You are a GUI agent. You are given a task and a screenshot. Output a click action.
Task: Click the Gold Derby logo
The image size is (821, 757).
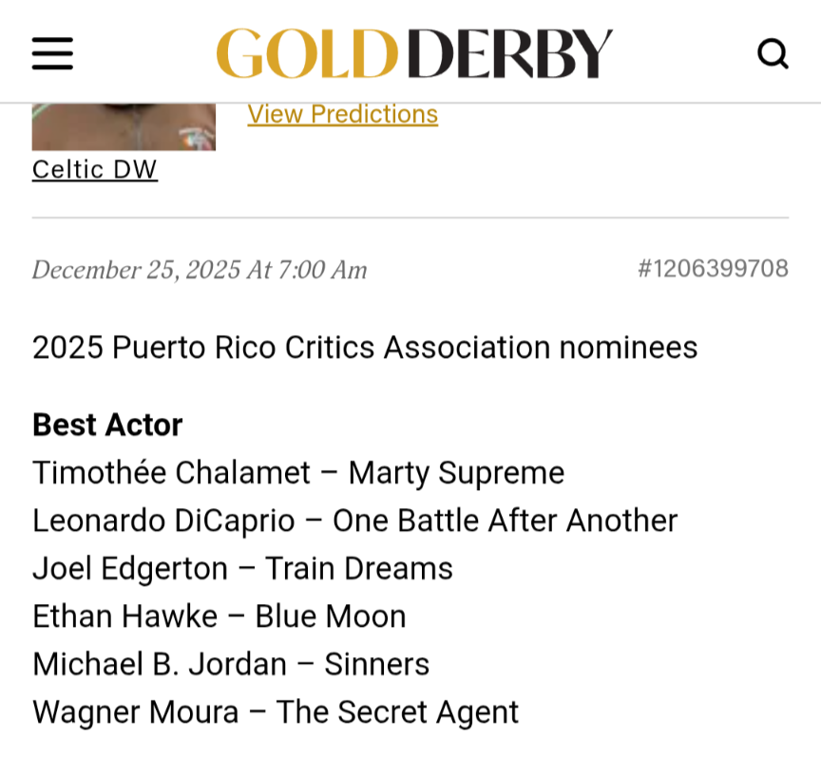coord(414,53)
